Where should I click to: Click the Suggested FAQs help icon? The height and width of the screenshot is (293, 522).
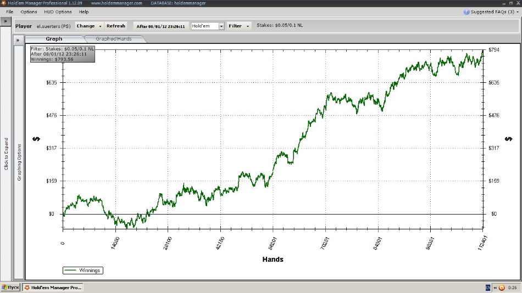[467, 12]
